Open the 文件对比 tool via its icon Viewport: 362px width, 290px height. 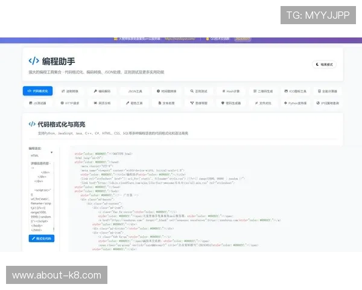(263, 103)
